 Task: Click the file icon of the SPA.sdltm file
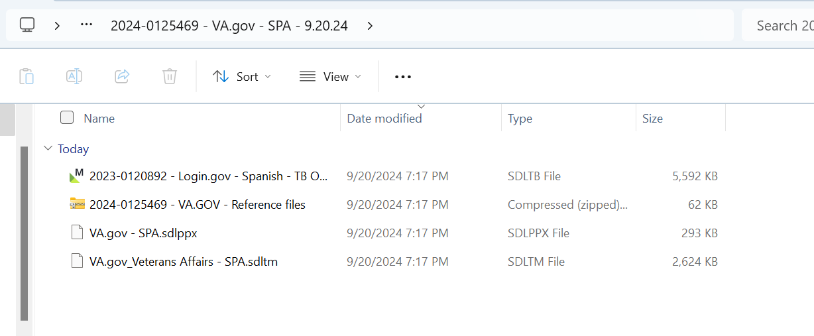point(77,261)
